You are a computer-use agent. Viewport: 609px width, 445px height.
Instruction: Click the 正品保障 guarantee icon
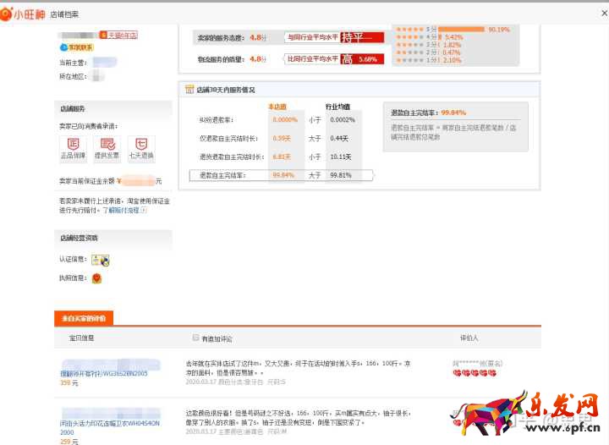click(x=73, y=144)
